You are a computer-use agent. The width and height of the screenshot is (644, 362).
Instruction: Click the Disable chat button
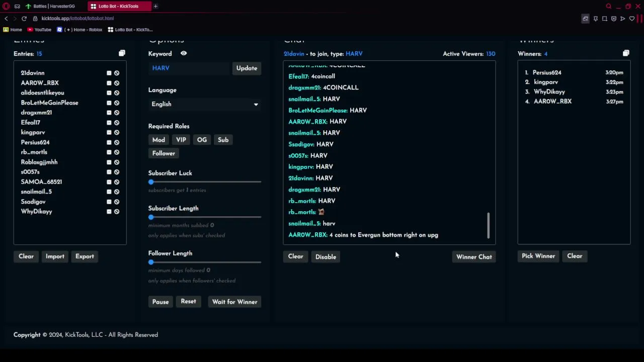tap(326, 257)
